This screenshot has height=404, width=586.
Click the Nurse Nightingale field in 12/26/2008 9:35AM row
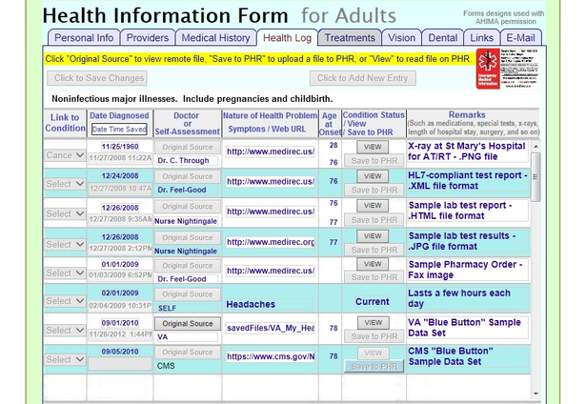click(x=186, y=221)
